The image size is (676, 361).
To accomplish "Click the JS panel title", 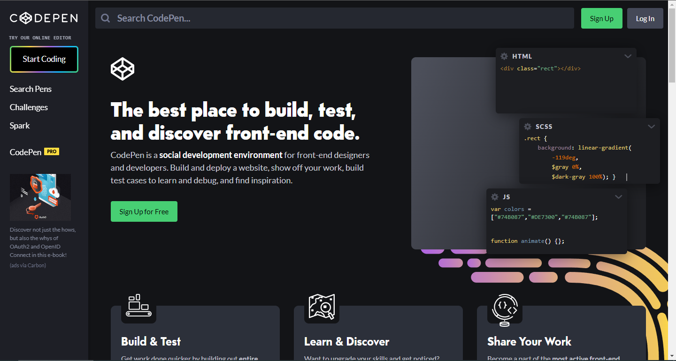I will 507,197.
